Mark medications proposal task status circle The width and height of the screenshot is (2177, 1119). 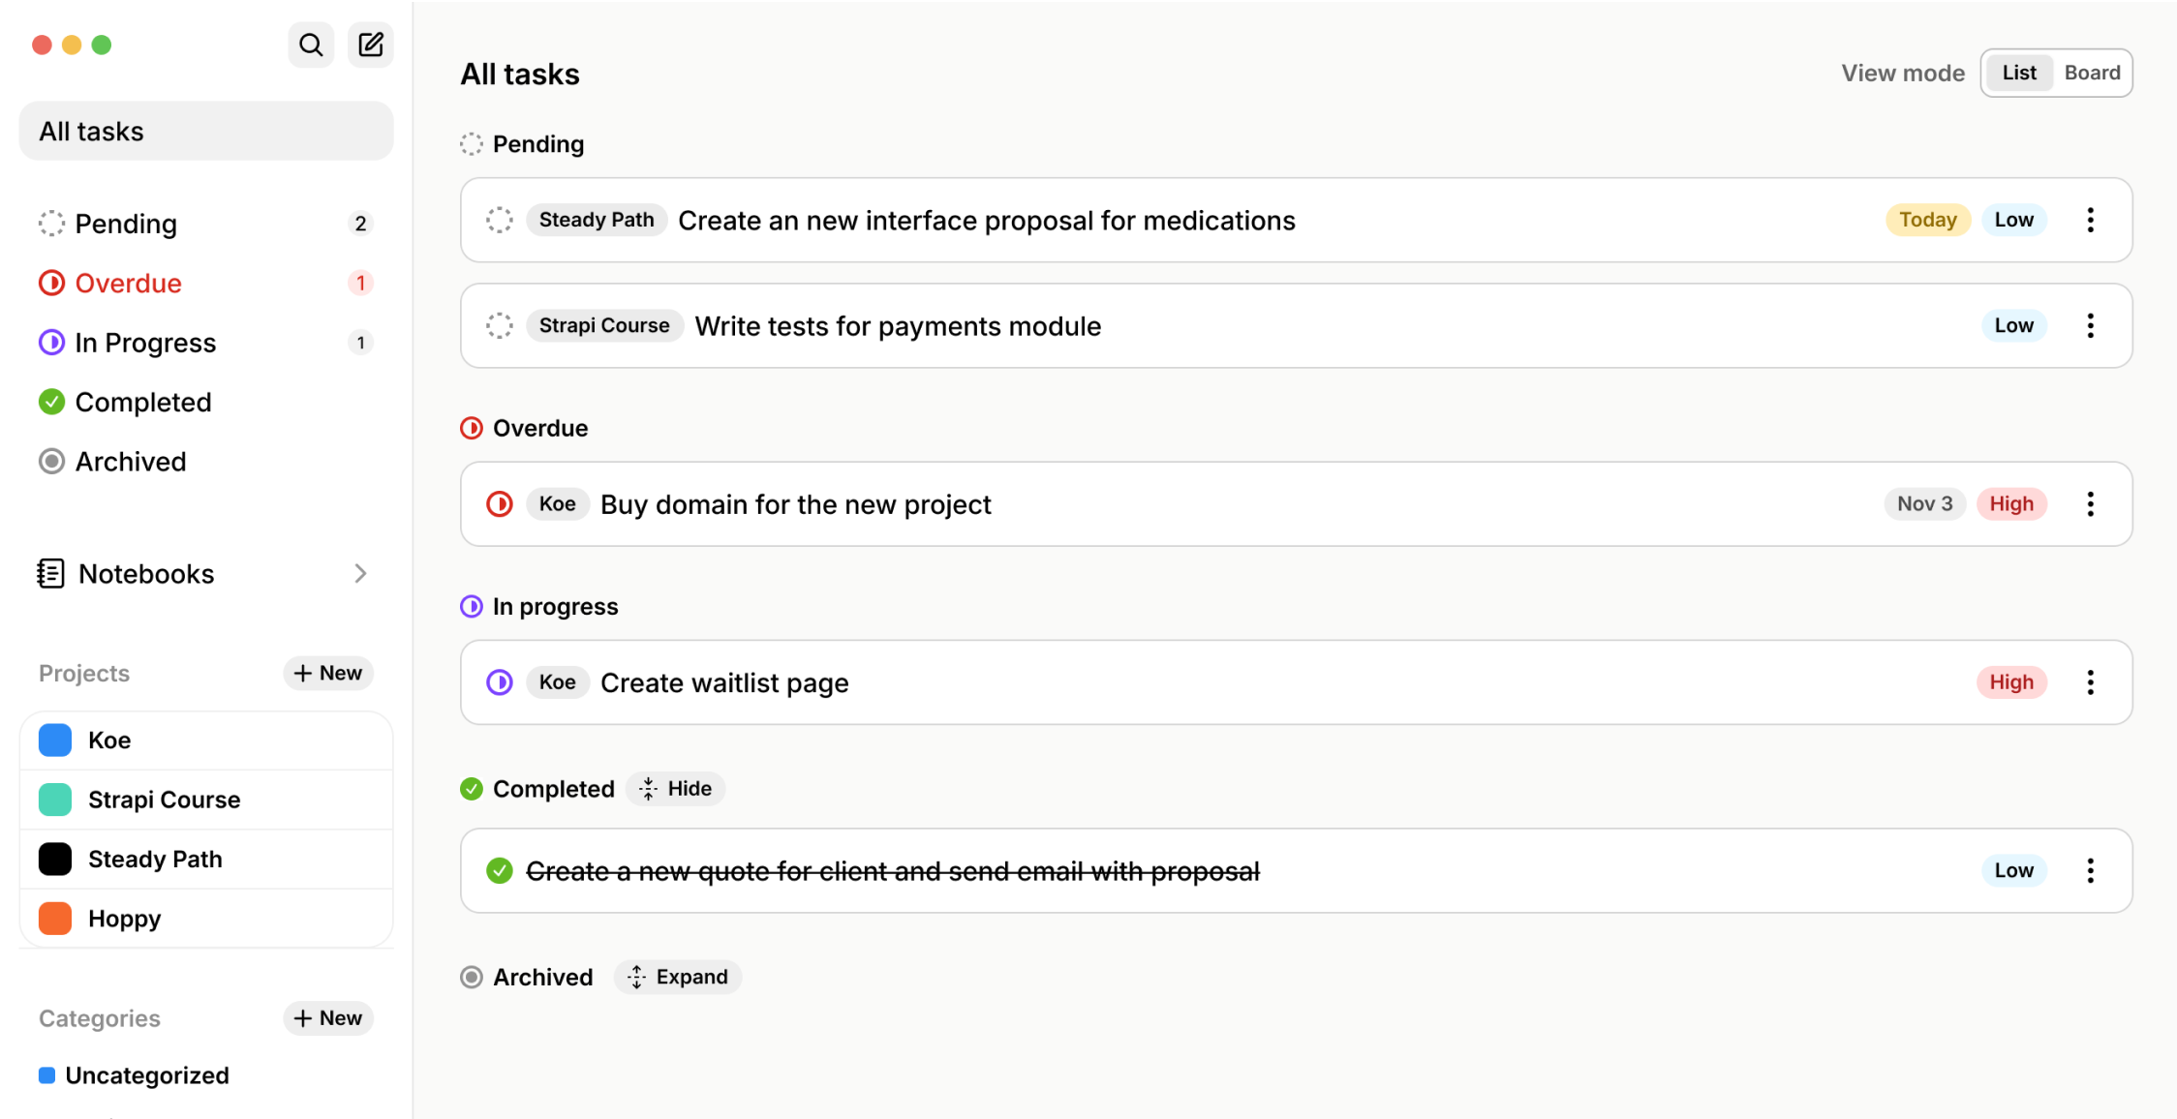coord(500,221)
